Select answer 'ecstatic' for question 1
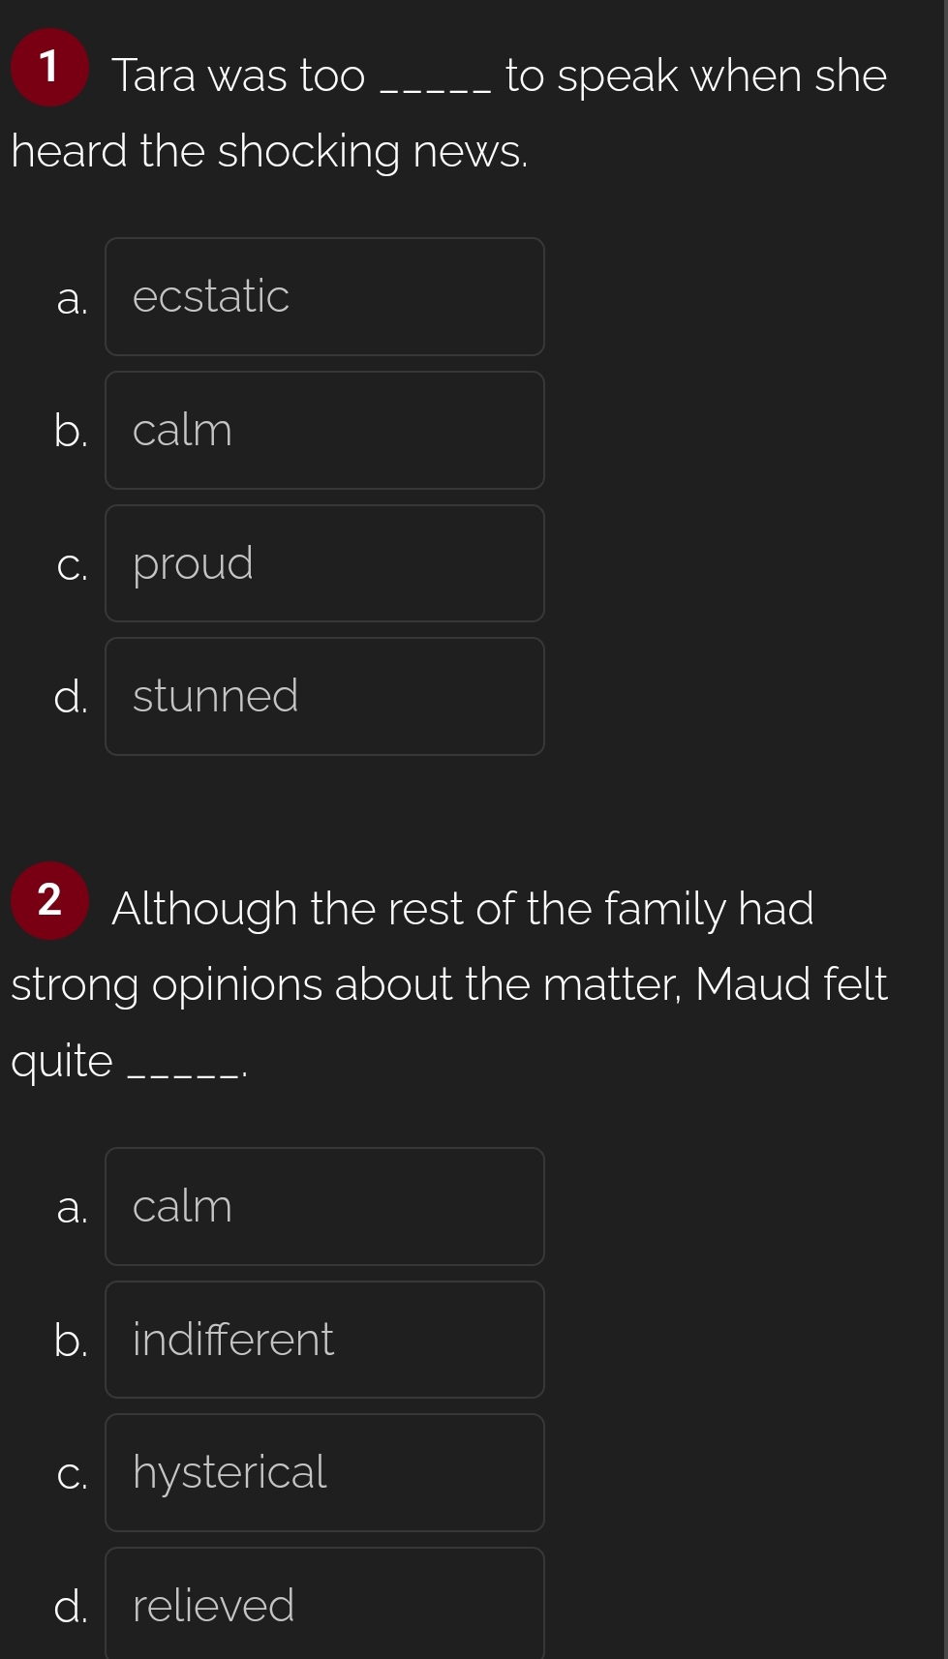 [x=324, y=296]
